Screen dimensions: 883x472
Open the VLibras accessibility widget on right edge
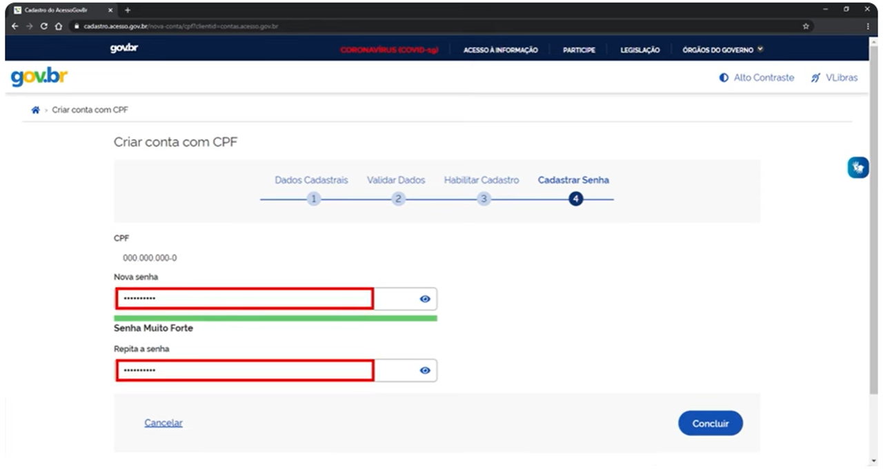[x=857, y=168]
